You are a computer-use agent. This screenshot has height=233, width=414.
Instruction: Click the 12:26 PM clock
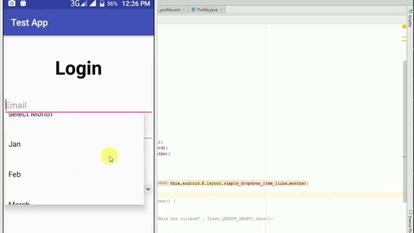tap(136, 4)
